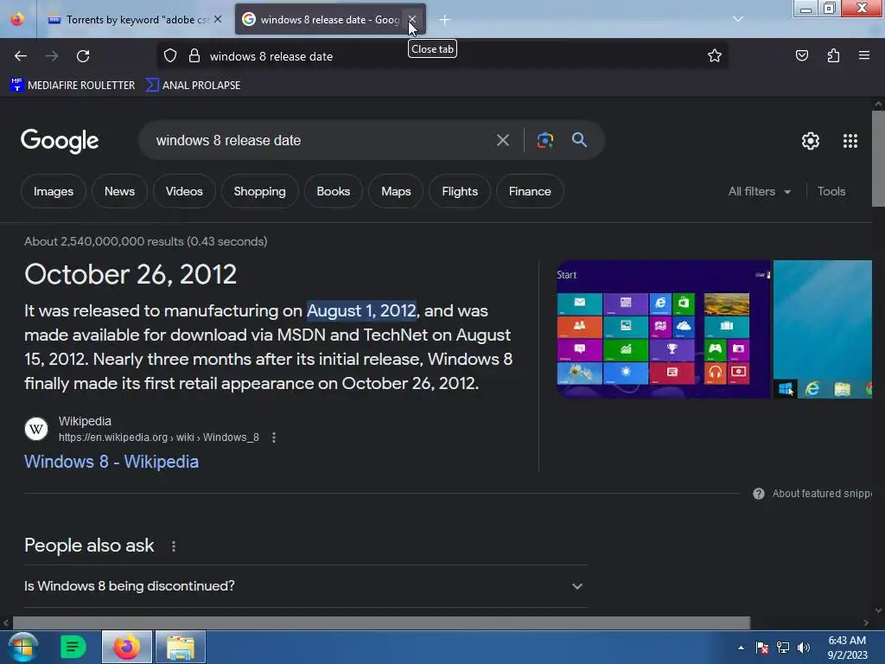Click the Google logo
The height and width of the screenshot is (664, 885).
pyautogui.click(x=60, y=141)
